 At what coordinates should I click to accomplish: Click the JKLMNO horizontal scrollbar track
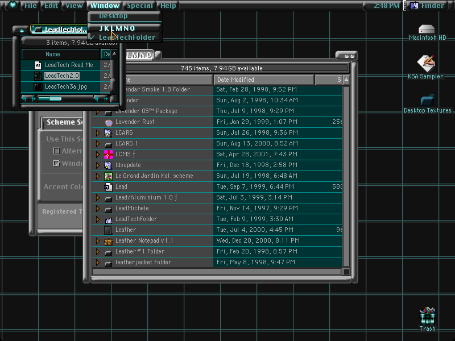[217, 272]
